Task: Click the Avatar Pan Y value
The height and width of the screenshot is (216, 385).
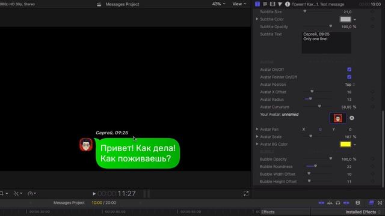Action: [x=350, y=130]
